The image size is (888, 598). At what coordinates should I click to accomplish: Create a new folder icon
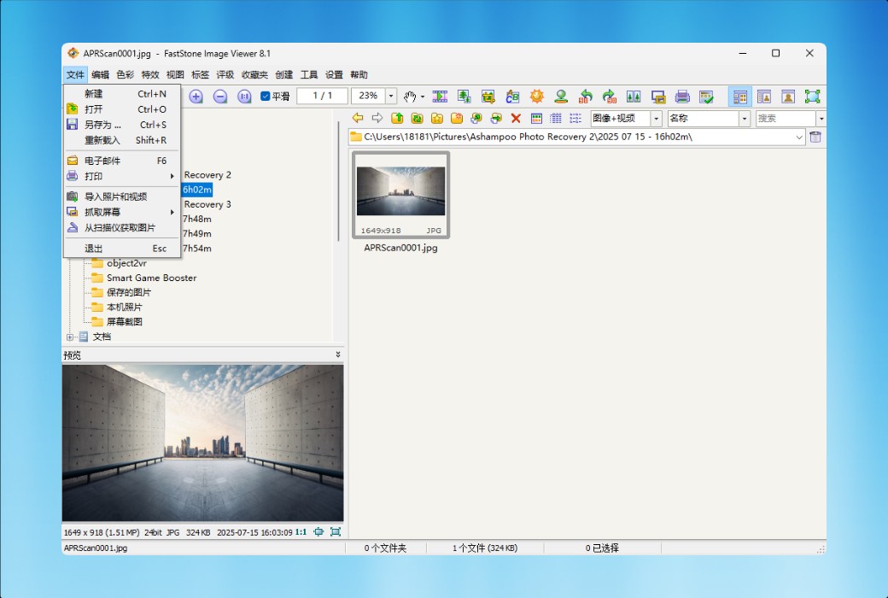click(x=457, y=118)
